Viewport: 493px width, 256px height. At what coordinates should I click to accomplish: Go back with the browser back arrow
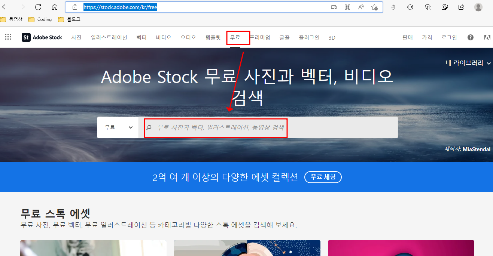coord(5,7)
